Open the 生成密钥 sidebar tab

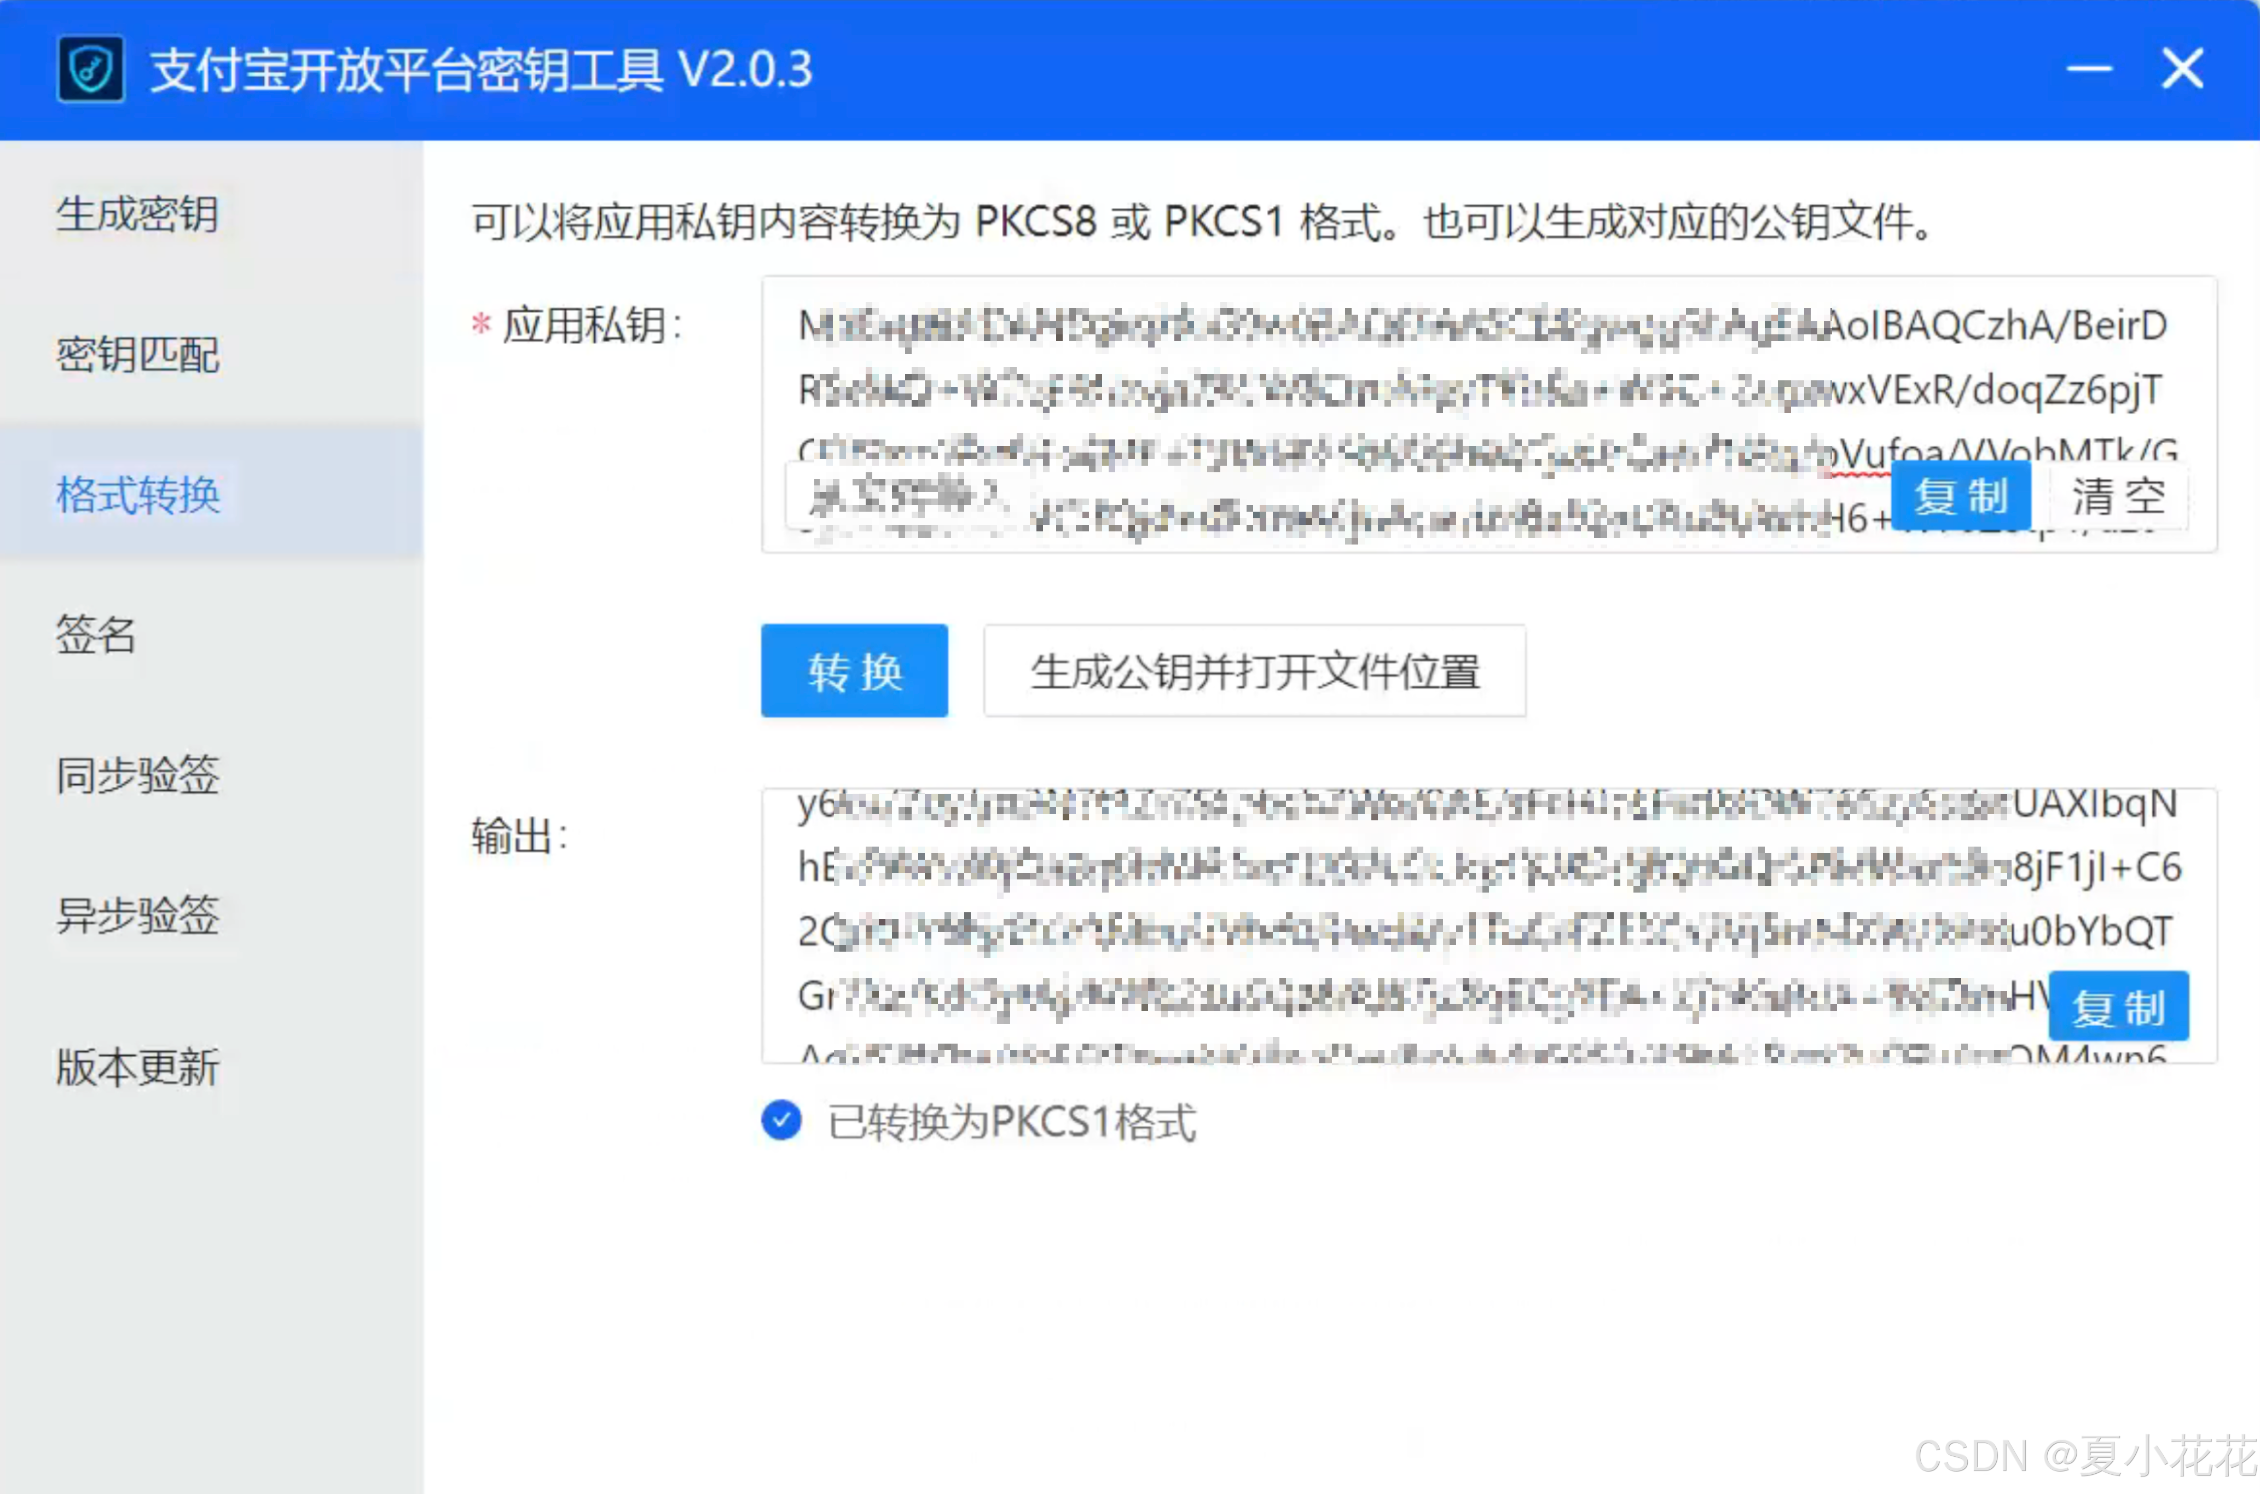click(x=138, y=213)
